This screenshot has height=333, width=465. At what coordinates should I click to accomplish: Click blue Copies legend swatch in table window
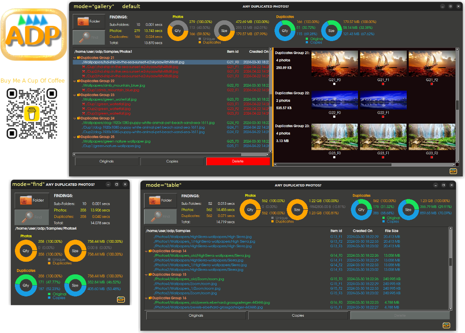[x=383, y=222]
